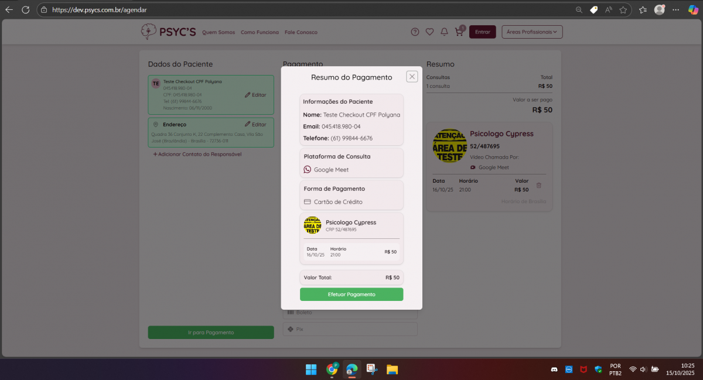Open the notifications bell icon
703x380 pixels.
point(444,32)
